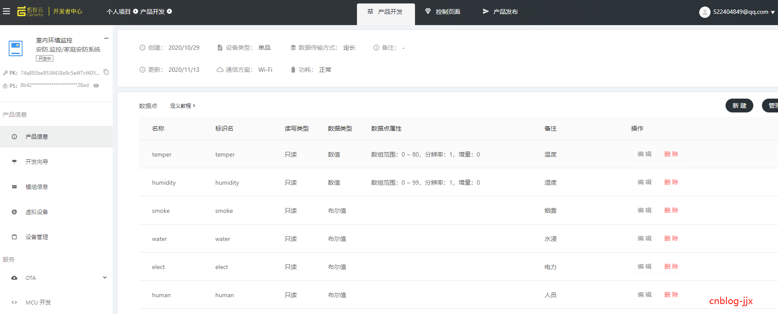
Task: Click the sliders icon on 产品开发 tab
Action: pos(370,12)
